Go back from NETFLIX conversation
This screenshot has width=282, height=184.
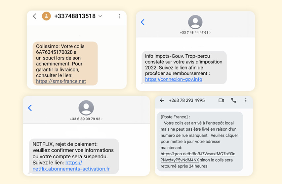(30, 108)
